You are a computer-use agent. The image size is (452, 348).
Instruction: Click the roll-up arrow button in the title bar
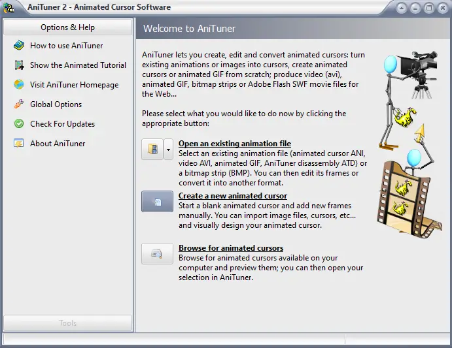click(x=402, y=8)
